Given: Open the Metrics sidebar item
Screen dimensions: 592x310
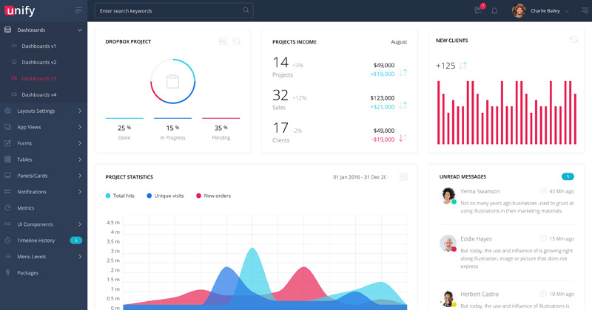Looking at the screenshot, I should (26, 208).
